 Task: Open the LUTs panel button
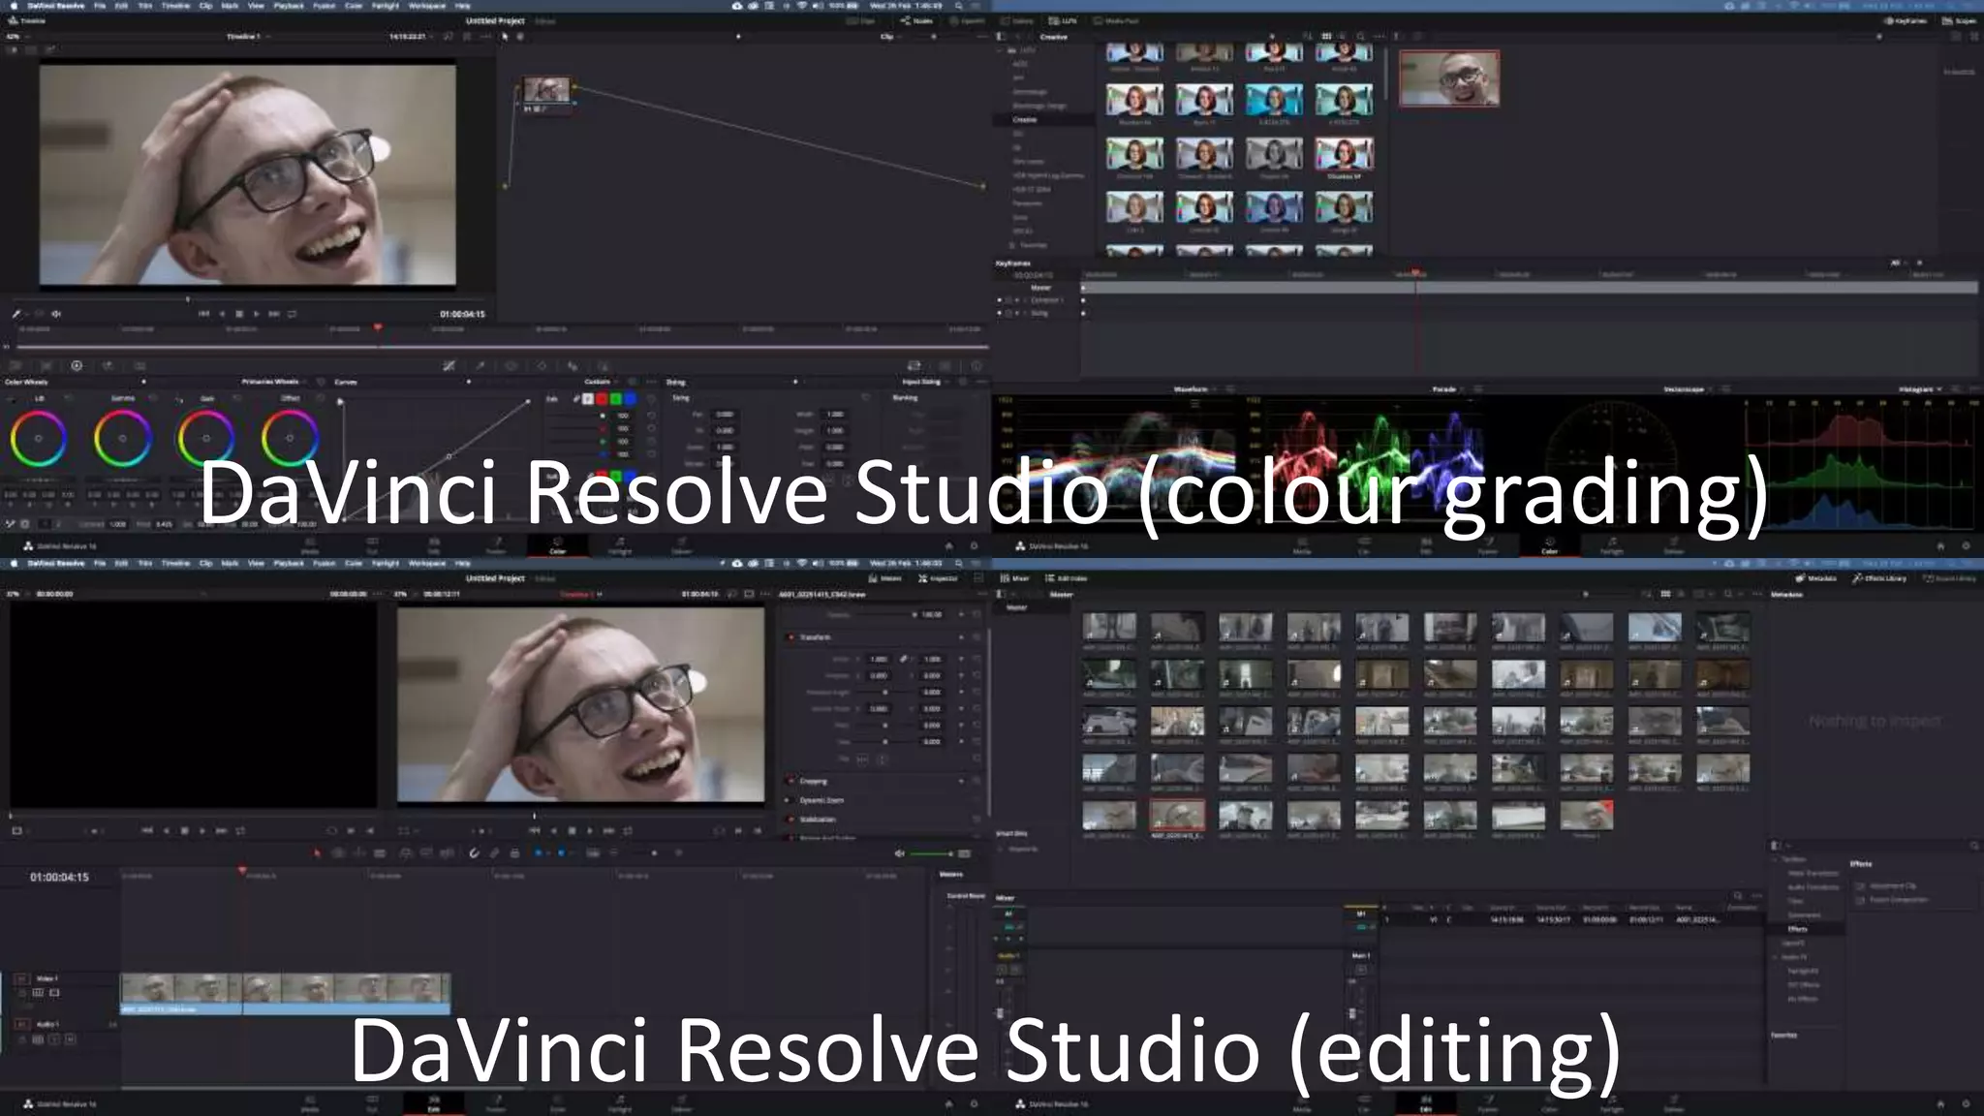[x=1063, y=20]
